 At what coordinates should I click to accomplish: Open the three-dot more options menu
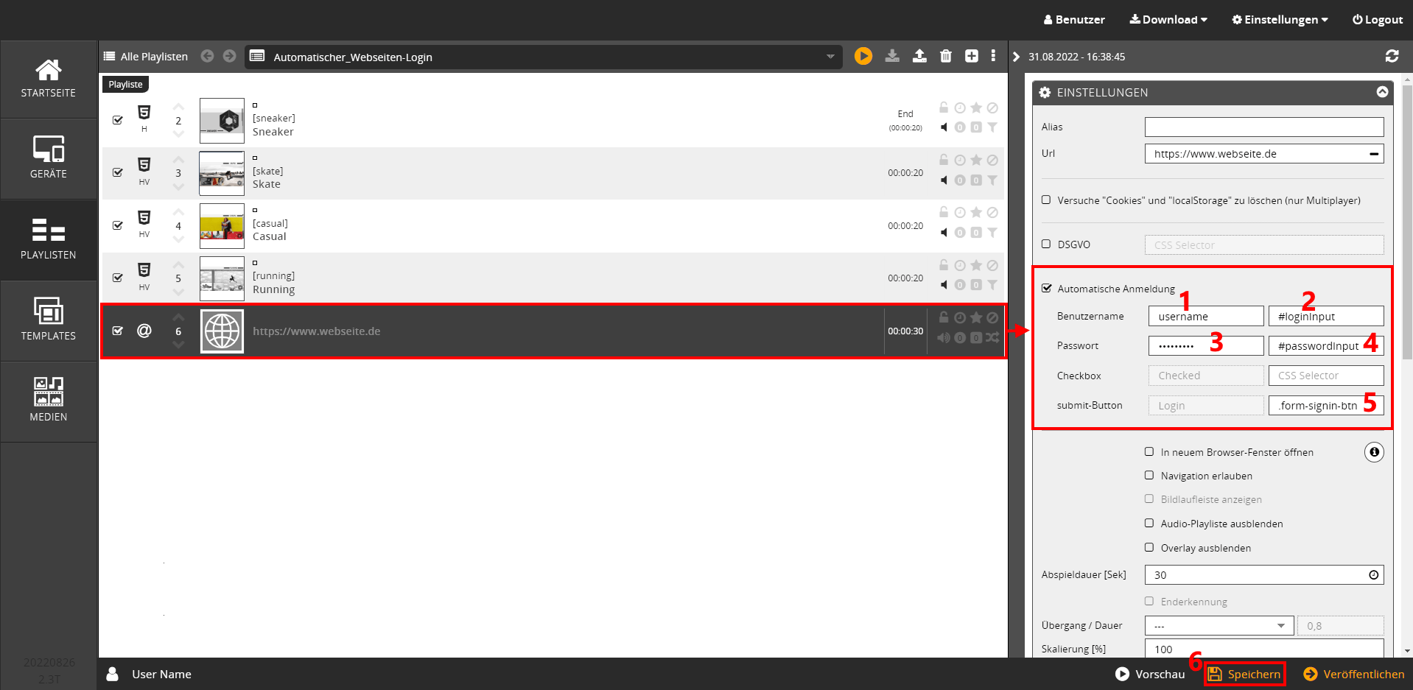993,56
